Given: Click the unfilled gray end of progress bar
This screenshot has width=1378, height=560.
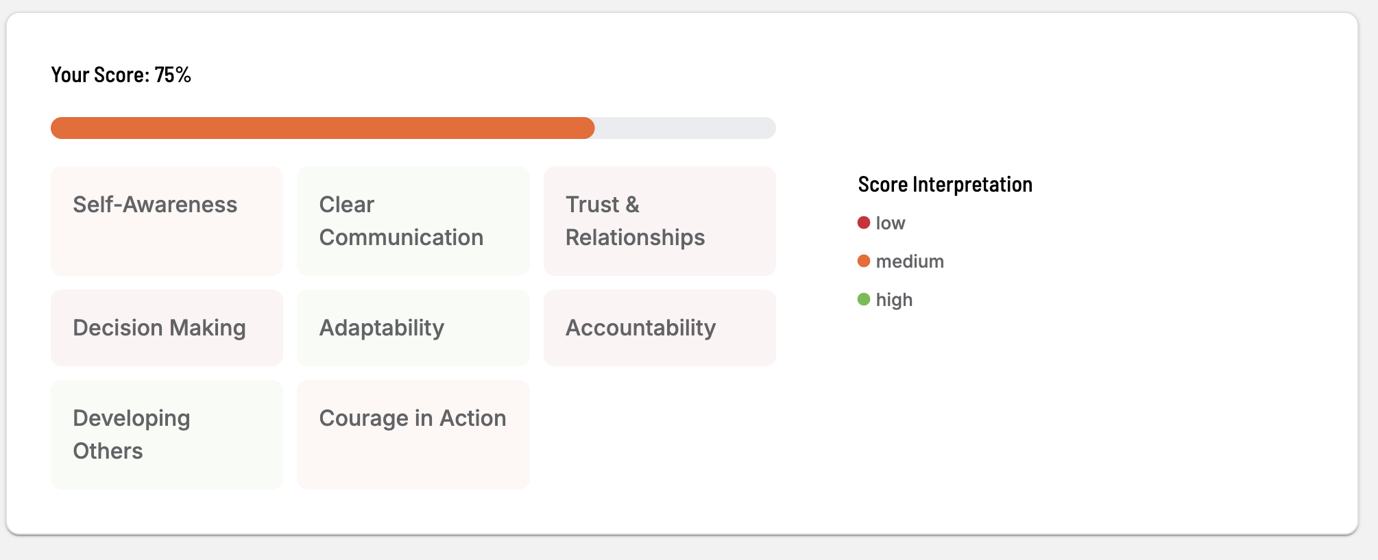Looking at the screenshot, I should click(686, 128).
